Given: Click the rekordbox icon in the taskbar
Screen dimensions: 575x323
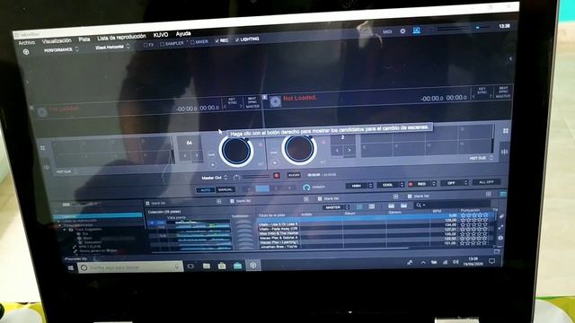Looking at the screenshot, I should [253, 265].
